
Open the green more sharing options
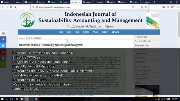coord(3,65)
